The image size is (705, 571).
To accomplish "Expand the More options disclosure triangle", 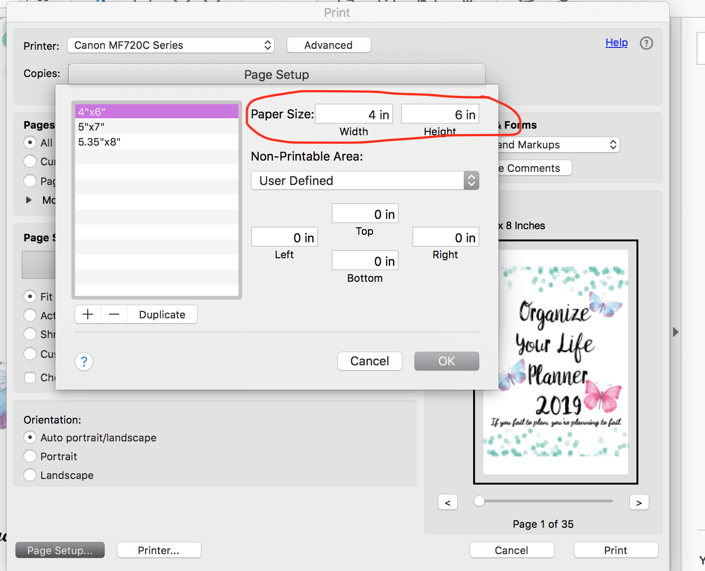I will pos(29,200).
